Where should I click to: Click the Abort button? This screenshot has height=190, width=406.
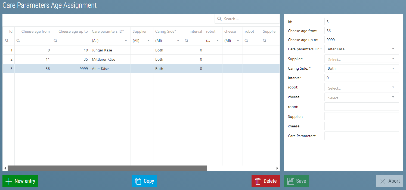tap(389, 181)
